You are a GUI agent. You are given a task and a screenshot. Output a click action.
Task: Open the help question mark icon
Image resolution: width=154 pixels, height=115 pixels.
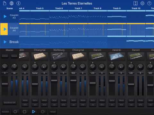tap(149, 3)
